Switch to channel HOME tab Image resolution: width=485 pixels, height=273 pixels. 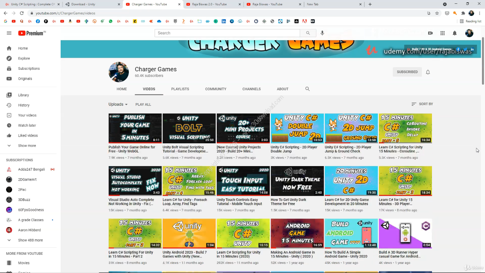122,89
